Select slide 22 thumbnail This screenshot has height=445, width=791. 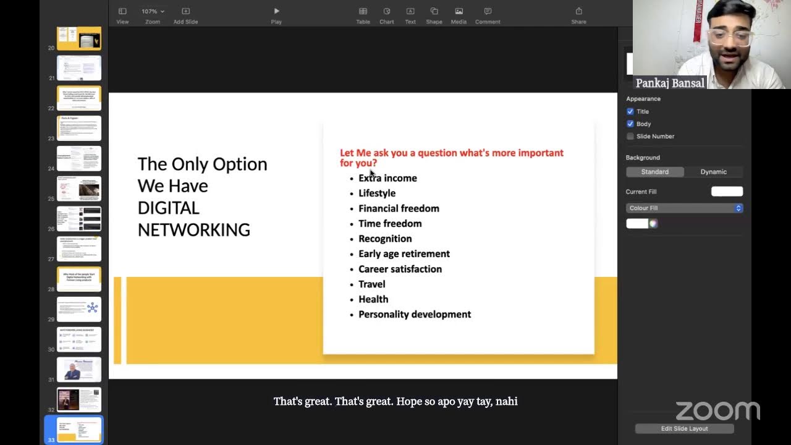pyautogui.click(x=79, y=98)
